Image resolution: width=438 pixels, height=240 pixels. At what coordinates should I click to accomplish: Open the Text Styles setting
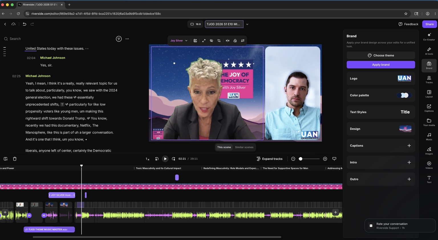pyautogui.click(x=381, y=112)
